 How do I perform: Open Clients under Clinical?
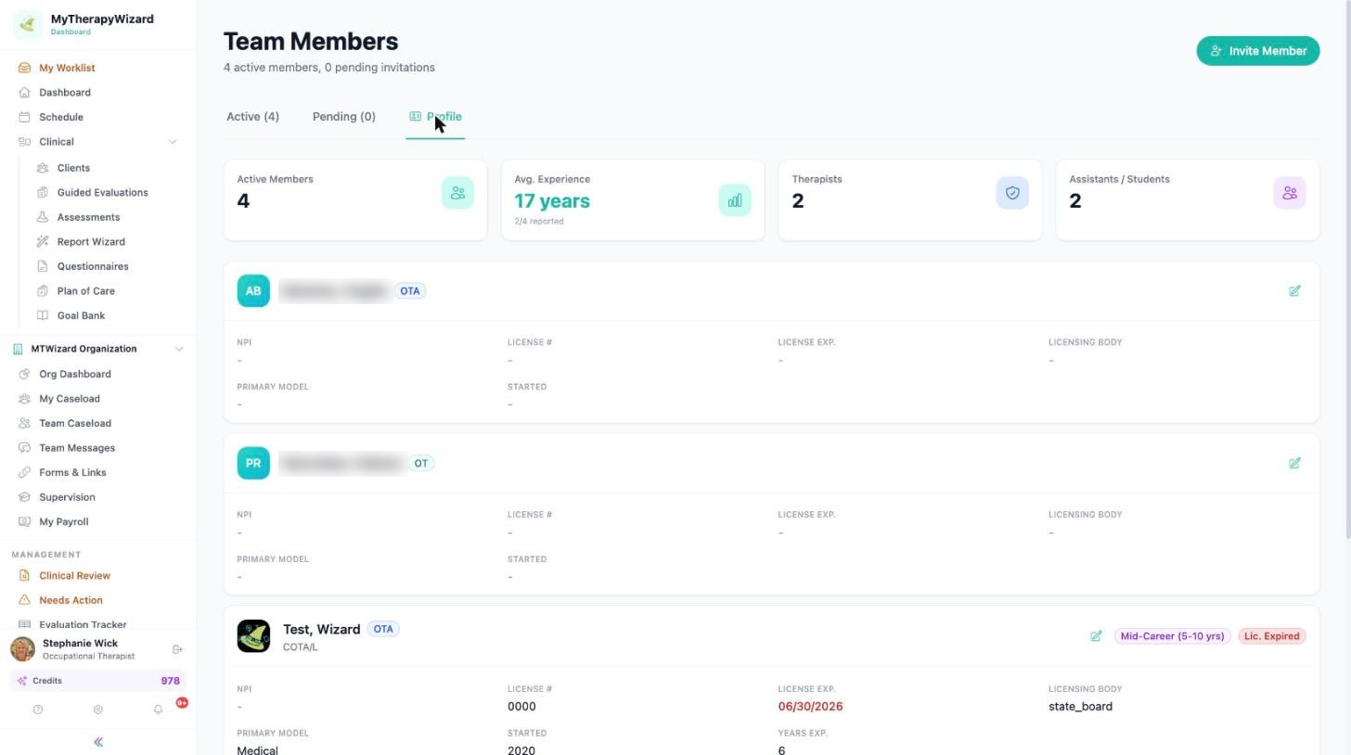click(x=73, y=168)
